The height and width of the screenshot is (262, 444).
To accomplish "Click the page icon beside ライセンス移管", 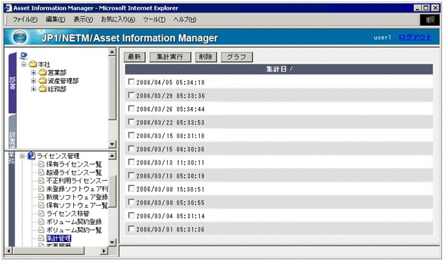I will (x=41, y=213).
